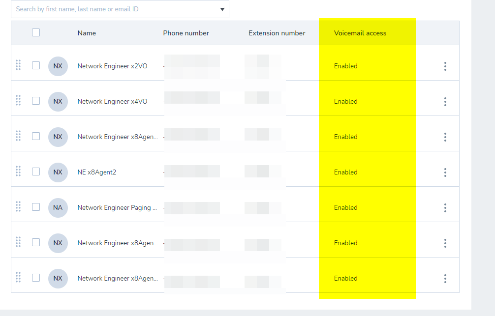This screenshot has width=495, height=316.
Task: Select the NE x8Agent2 row checkbox
Action: click(36, 172)
